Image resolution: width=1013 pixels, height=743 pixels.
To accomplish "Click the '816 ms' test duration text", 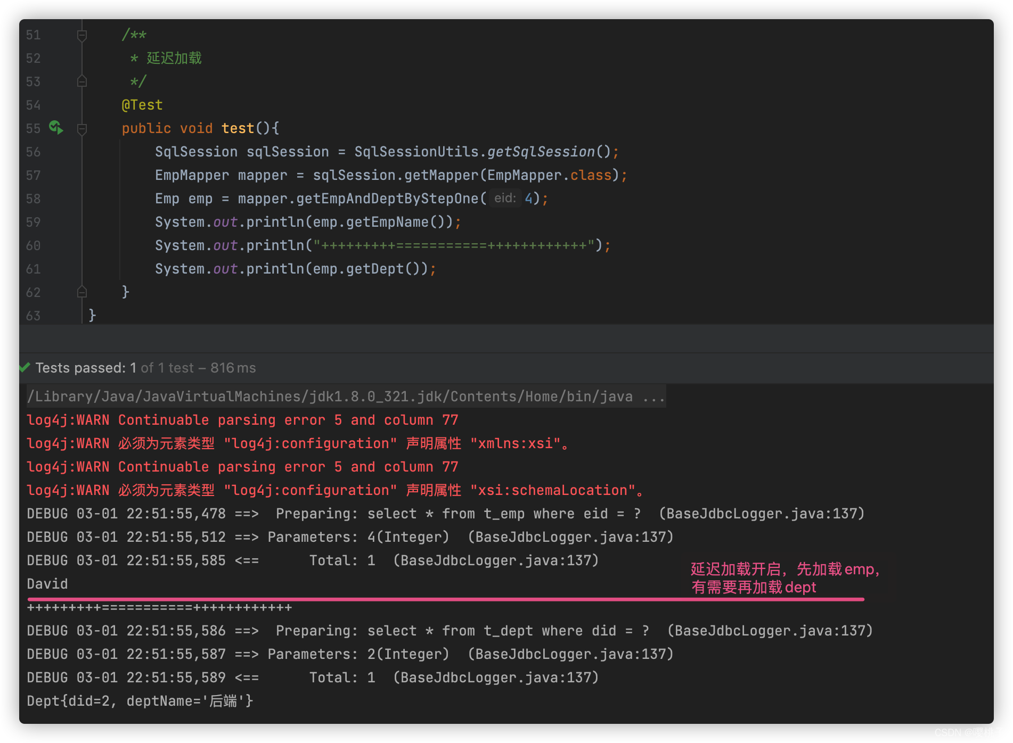I will tap(233, 368).
